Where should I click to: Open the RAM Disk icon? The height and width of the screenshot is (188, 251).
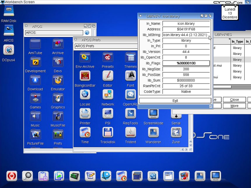click(x=9, y=12)
